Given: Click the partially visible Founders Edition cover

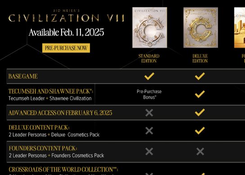Looking at the screenshot, I should 240,27.
